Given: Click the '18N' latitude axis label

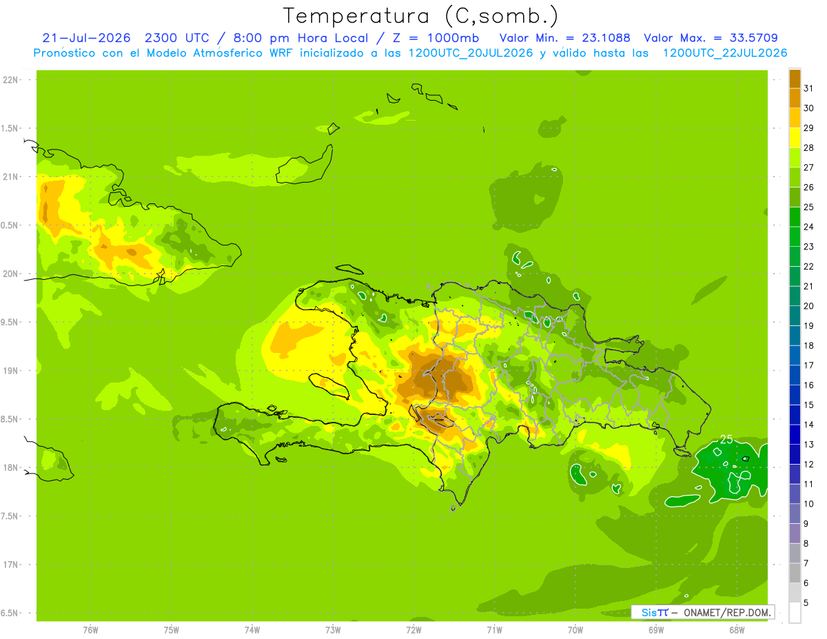Looking at the screenshot, I should (10, 467).
